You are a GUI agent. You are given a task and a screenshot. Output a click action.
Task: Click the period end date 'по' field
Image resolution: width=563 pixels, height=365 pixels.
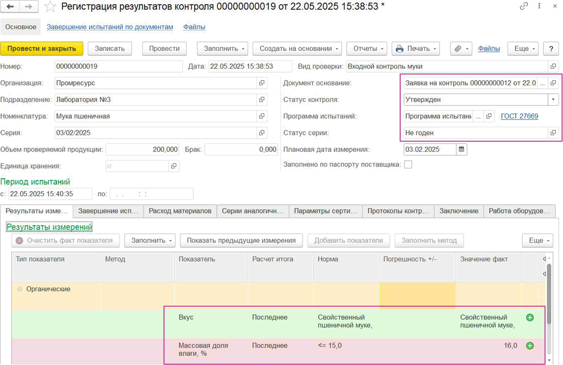click(151, 194)
